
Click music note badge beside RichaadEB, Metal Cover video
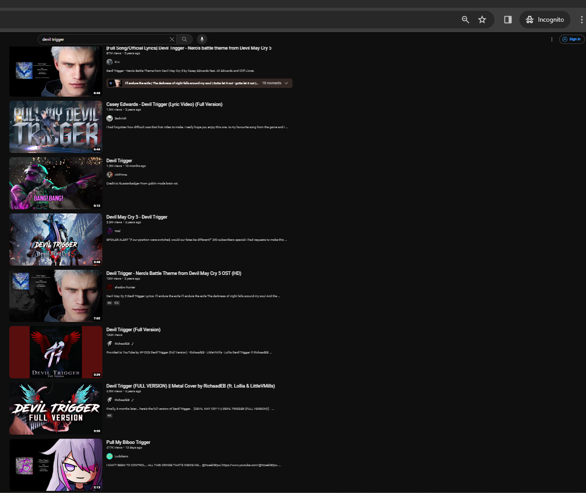point(133,400)
